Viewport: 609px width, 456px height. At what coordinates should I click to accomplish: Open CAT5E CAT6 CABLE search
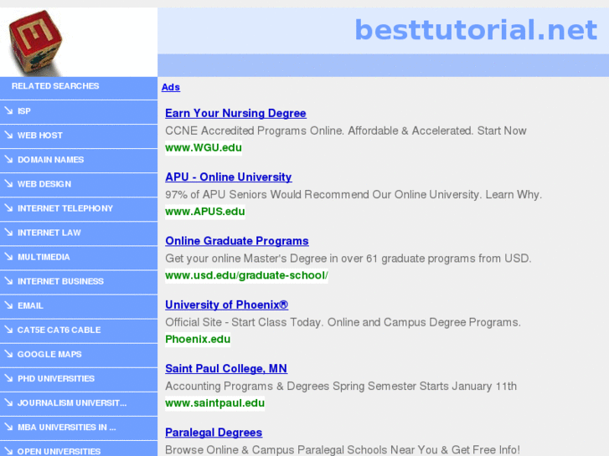click(x=59, y=330)
